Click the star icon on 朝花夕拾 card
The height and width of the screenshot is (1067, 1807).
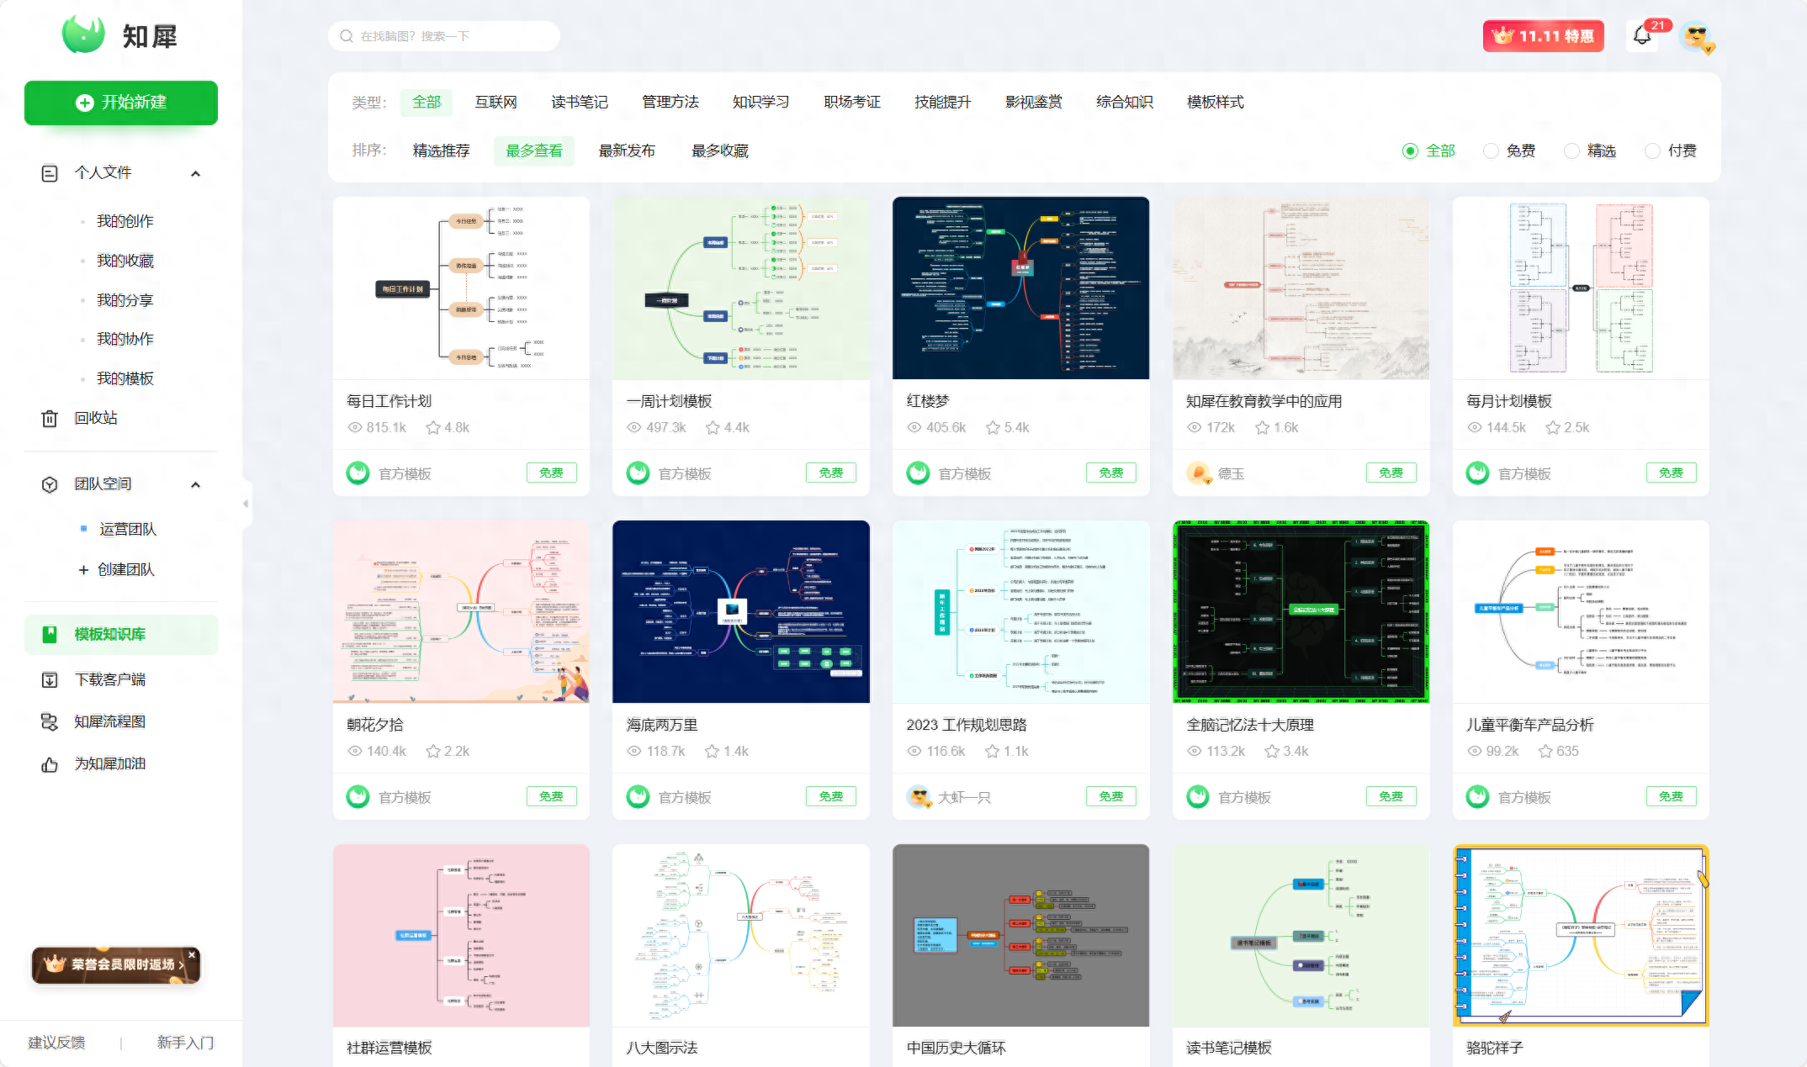click(433, 751)
